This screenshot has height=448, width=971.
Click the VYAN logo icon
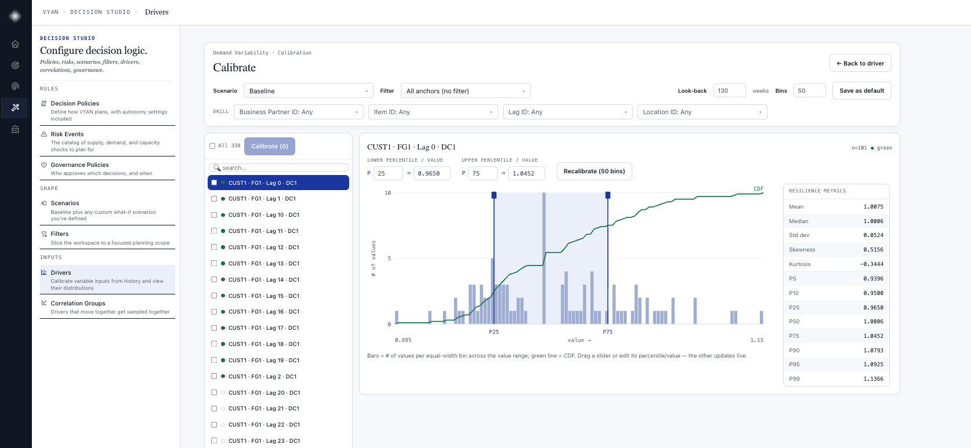pyautogui.click(x=16, y=16)
